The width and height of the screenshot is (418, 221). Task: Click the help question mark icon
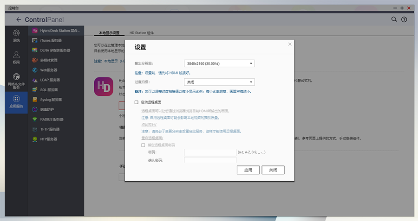point(404,19)
